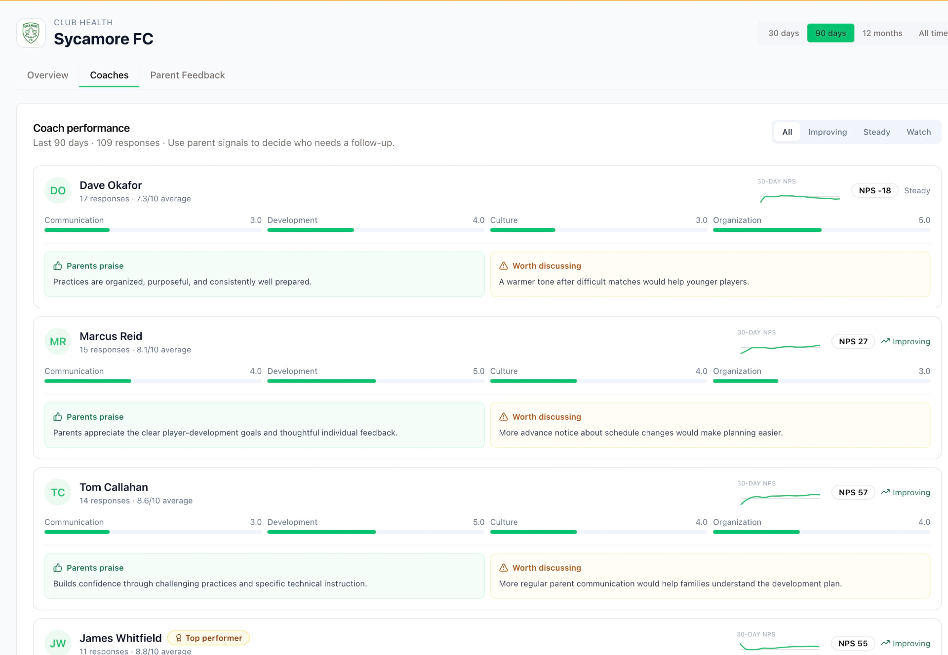This screenshot has width=948, height=655.
Task: Click trending-up arrow icon beside Tom Callahan's Improving
Action: point(885,492)
